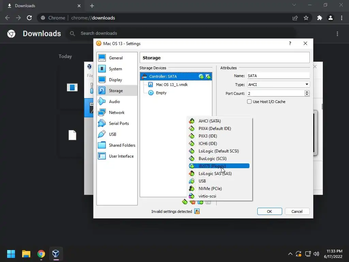
Task: Click the controller Name input field
Action: pyautogui.click(x=278, y=76)
